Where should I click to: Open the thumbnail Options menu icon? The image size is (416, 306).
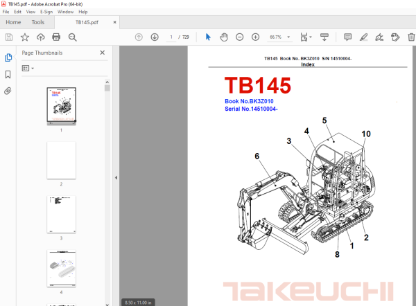point(28,69)
